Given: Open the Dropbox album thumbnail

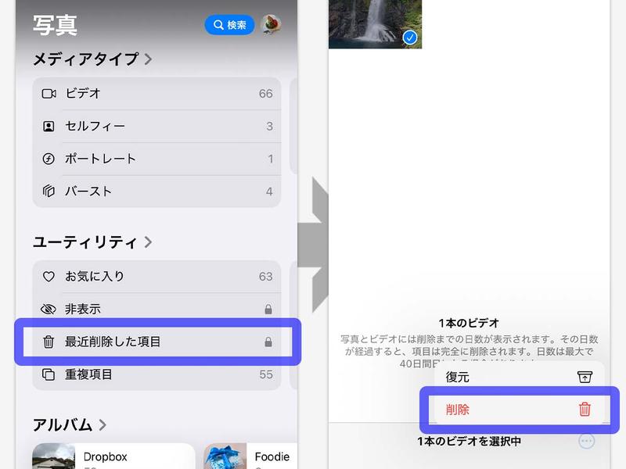Looking at the screenshot, I should pyautogui.click(x=53, y=456).
